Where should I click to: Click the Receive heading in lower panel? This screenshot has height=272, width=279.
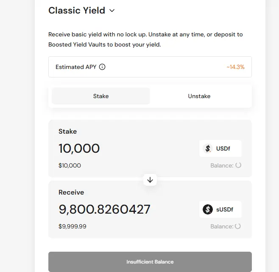[71, 192]
